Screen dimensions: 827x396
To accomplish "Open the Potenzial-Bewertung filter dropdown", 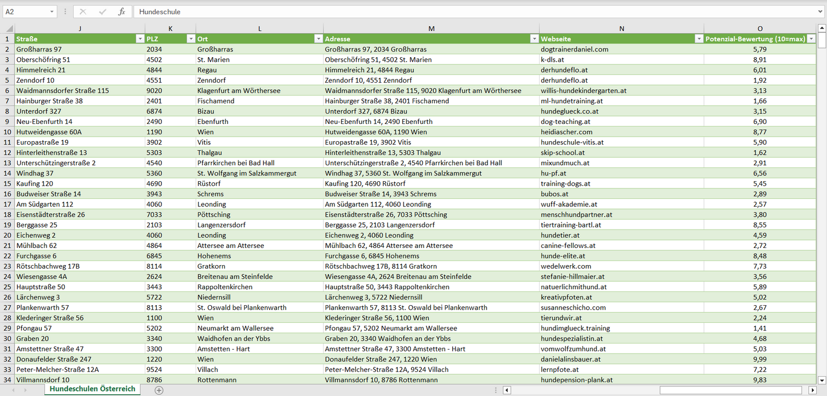I will (x=811, y=39).
